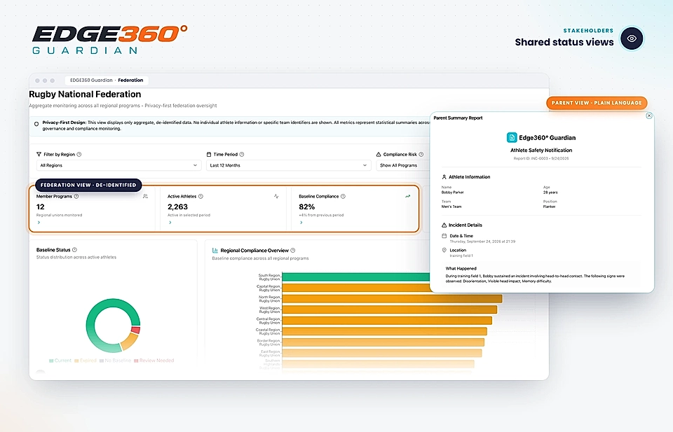Image resolution: width=673 pixels, height=432 pixels.
Task: Toggle the Current legend entry
Action: click(60, 361)
